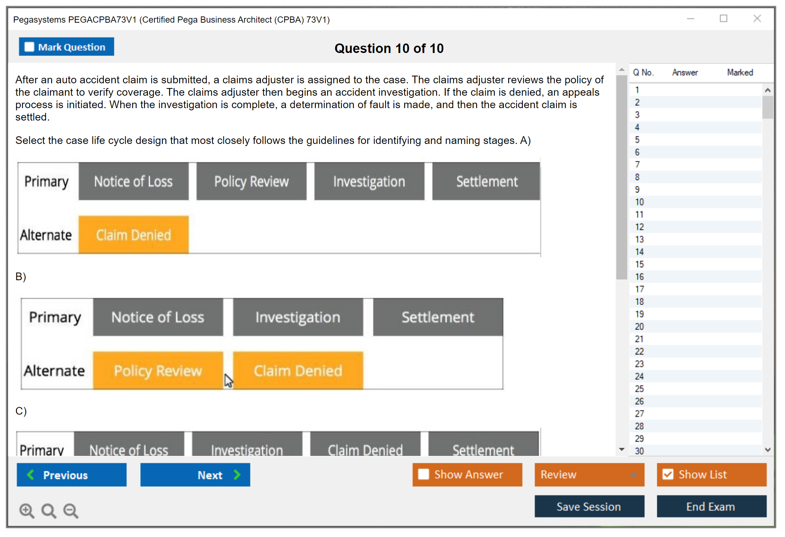The height and width of the screenshot is (537, 785).
Task: Click the Marked column header
Action: [x=740, y=73]
